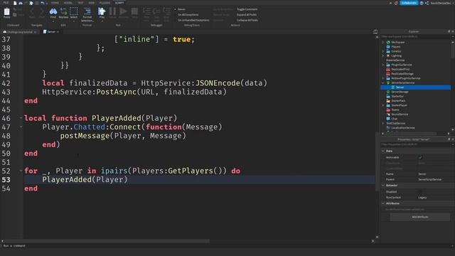This screenshot has width=455, height=256.
Task: Select On Unhandled Exceptions option
Action: (193, 20)
